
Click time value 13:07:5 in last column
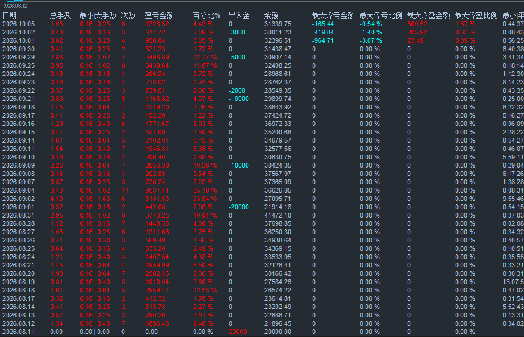(513, 282)
